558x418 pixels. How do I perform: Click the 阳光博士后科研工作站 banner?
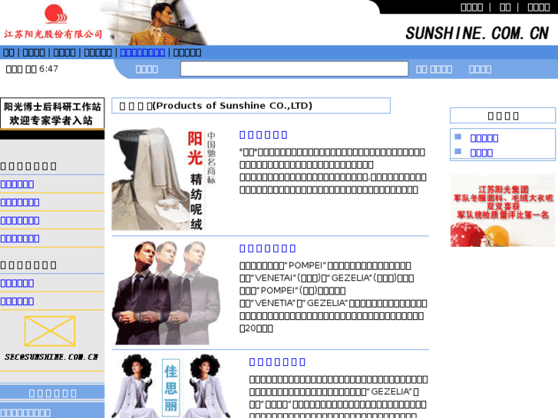[52, 114]
